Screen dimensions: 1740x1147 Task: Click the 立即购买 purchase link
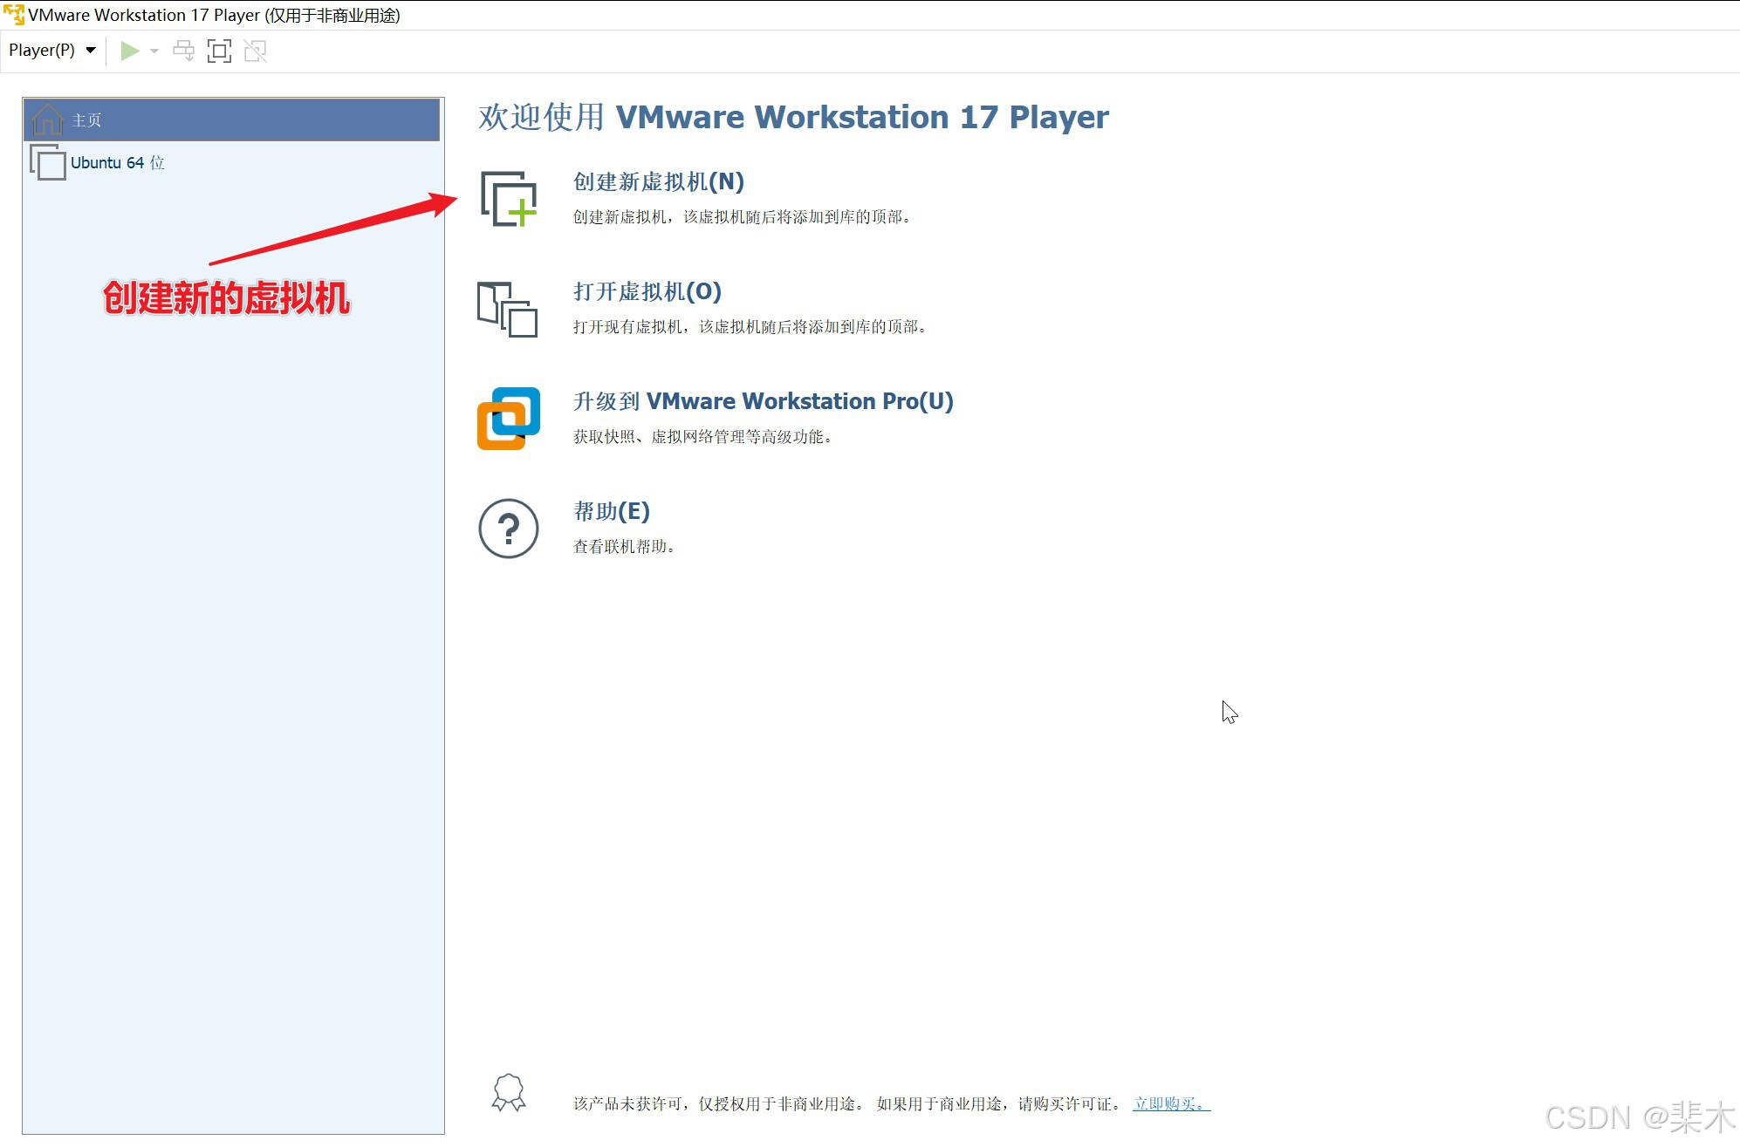click(x=1171, y=1103)
